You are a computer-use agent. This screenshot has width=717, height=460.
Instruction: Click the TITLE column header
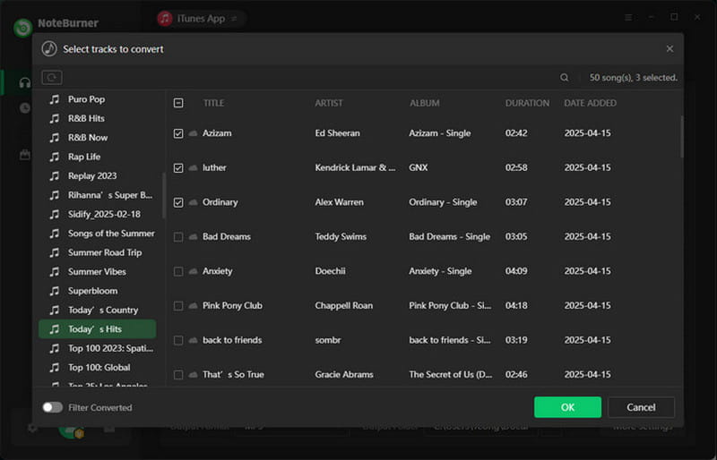(x=213, y=103)
